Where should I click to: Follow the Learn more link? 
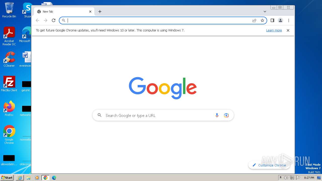274,30
